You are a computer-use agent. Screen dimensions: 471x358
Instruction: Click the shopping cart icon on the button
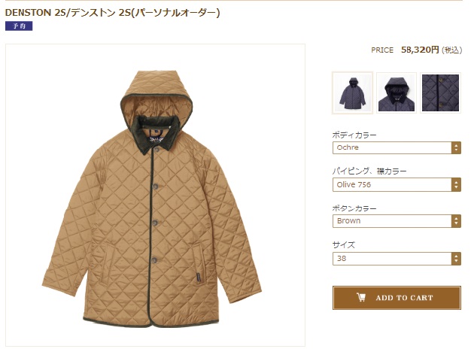point(361,297)
